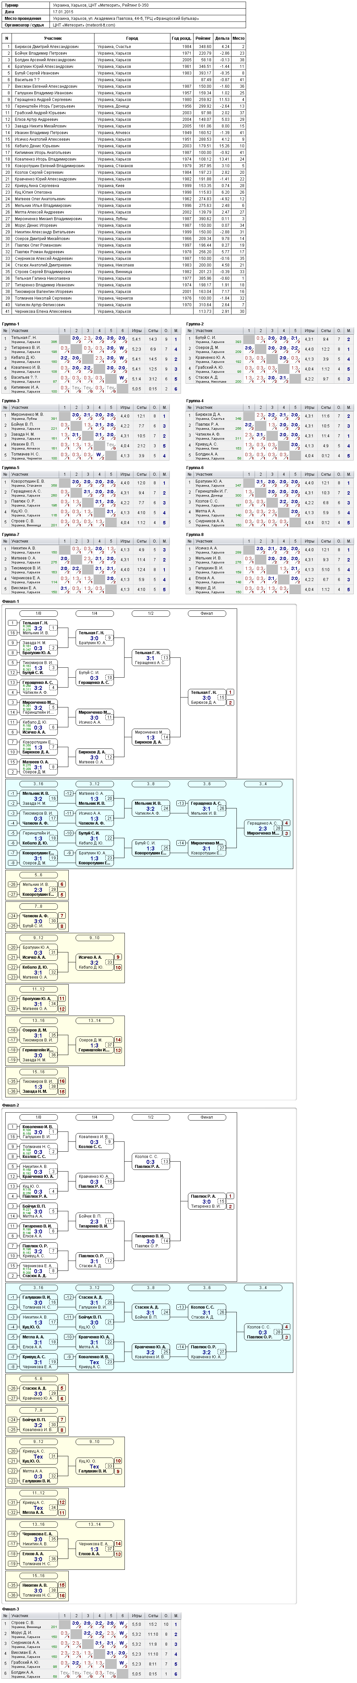Select row Тельная Галина Николаевна
This screenshot has height=1683, width=357.
pyautogui.click(x=124, y=278)
